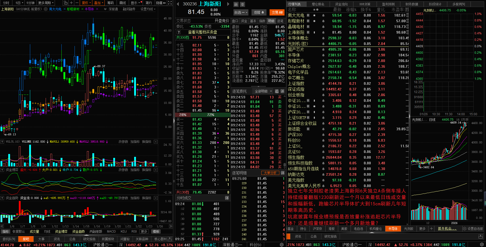
Task: Click the horizontal date scrollbar under the chart
Action: tap(86, 226)
